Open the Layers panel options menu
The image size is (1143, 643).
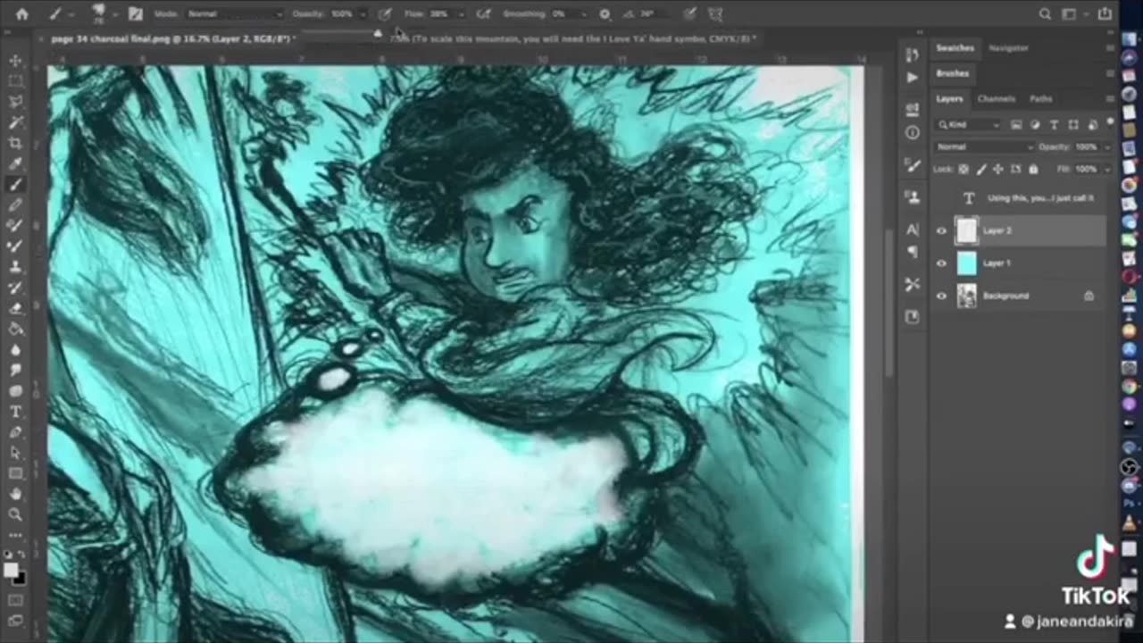(1110, 99)
